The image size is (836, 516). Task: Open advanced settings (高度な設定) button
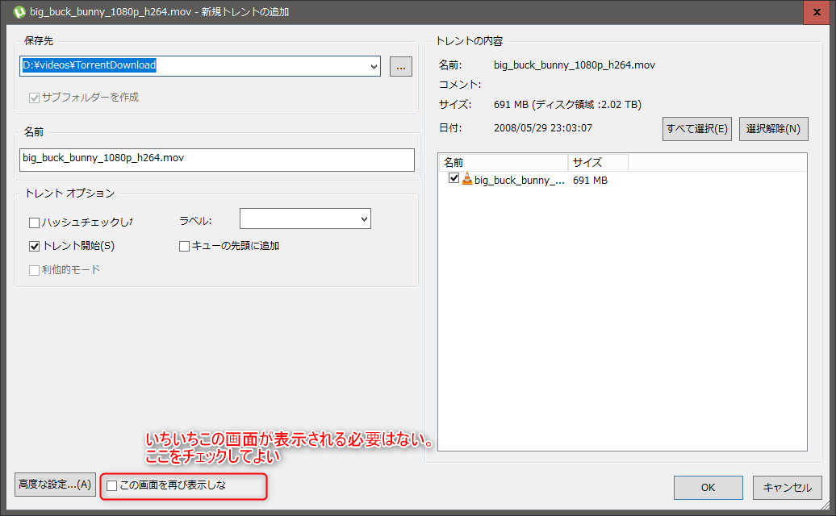click(x=55, y=485)
